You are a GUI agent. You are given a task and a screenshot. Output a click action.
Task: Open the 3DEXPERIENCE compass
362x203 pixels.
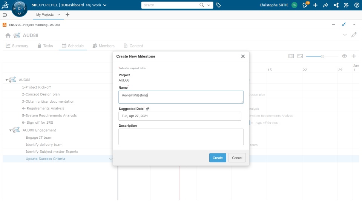point(19,9)
